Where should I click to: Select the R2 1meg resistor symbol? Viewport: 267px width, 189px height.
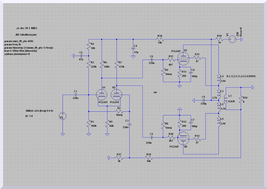119,111
